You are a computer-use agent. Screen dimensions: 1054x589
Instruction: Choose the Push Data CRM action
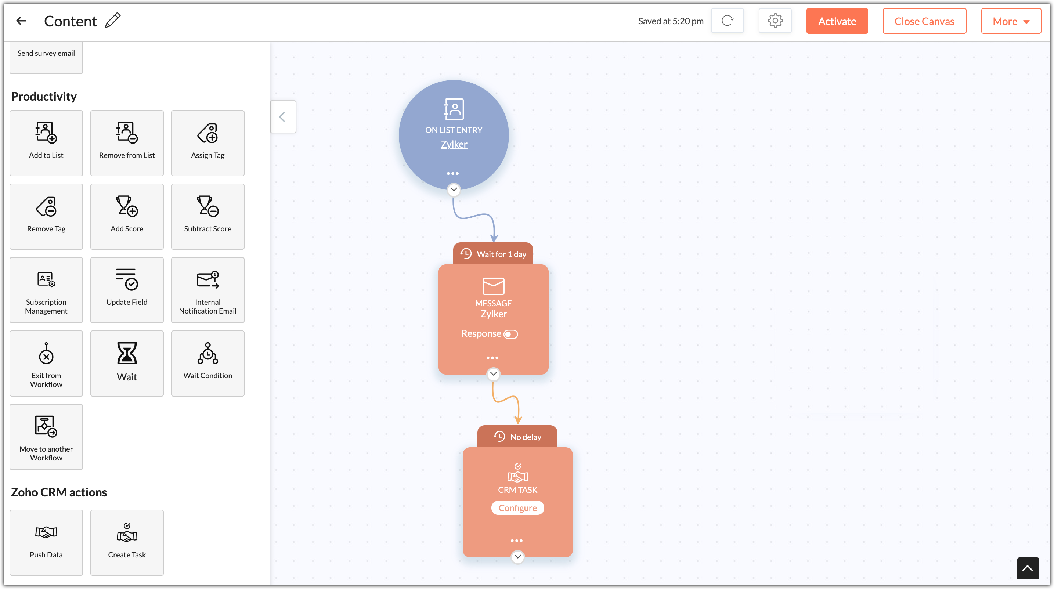click(x=46, y=542)
